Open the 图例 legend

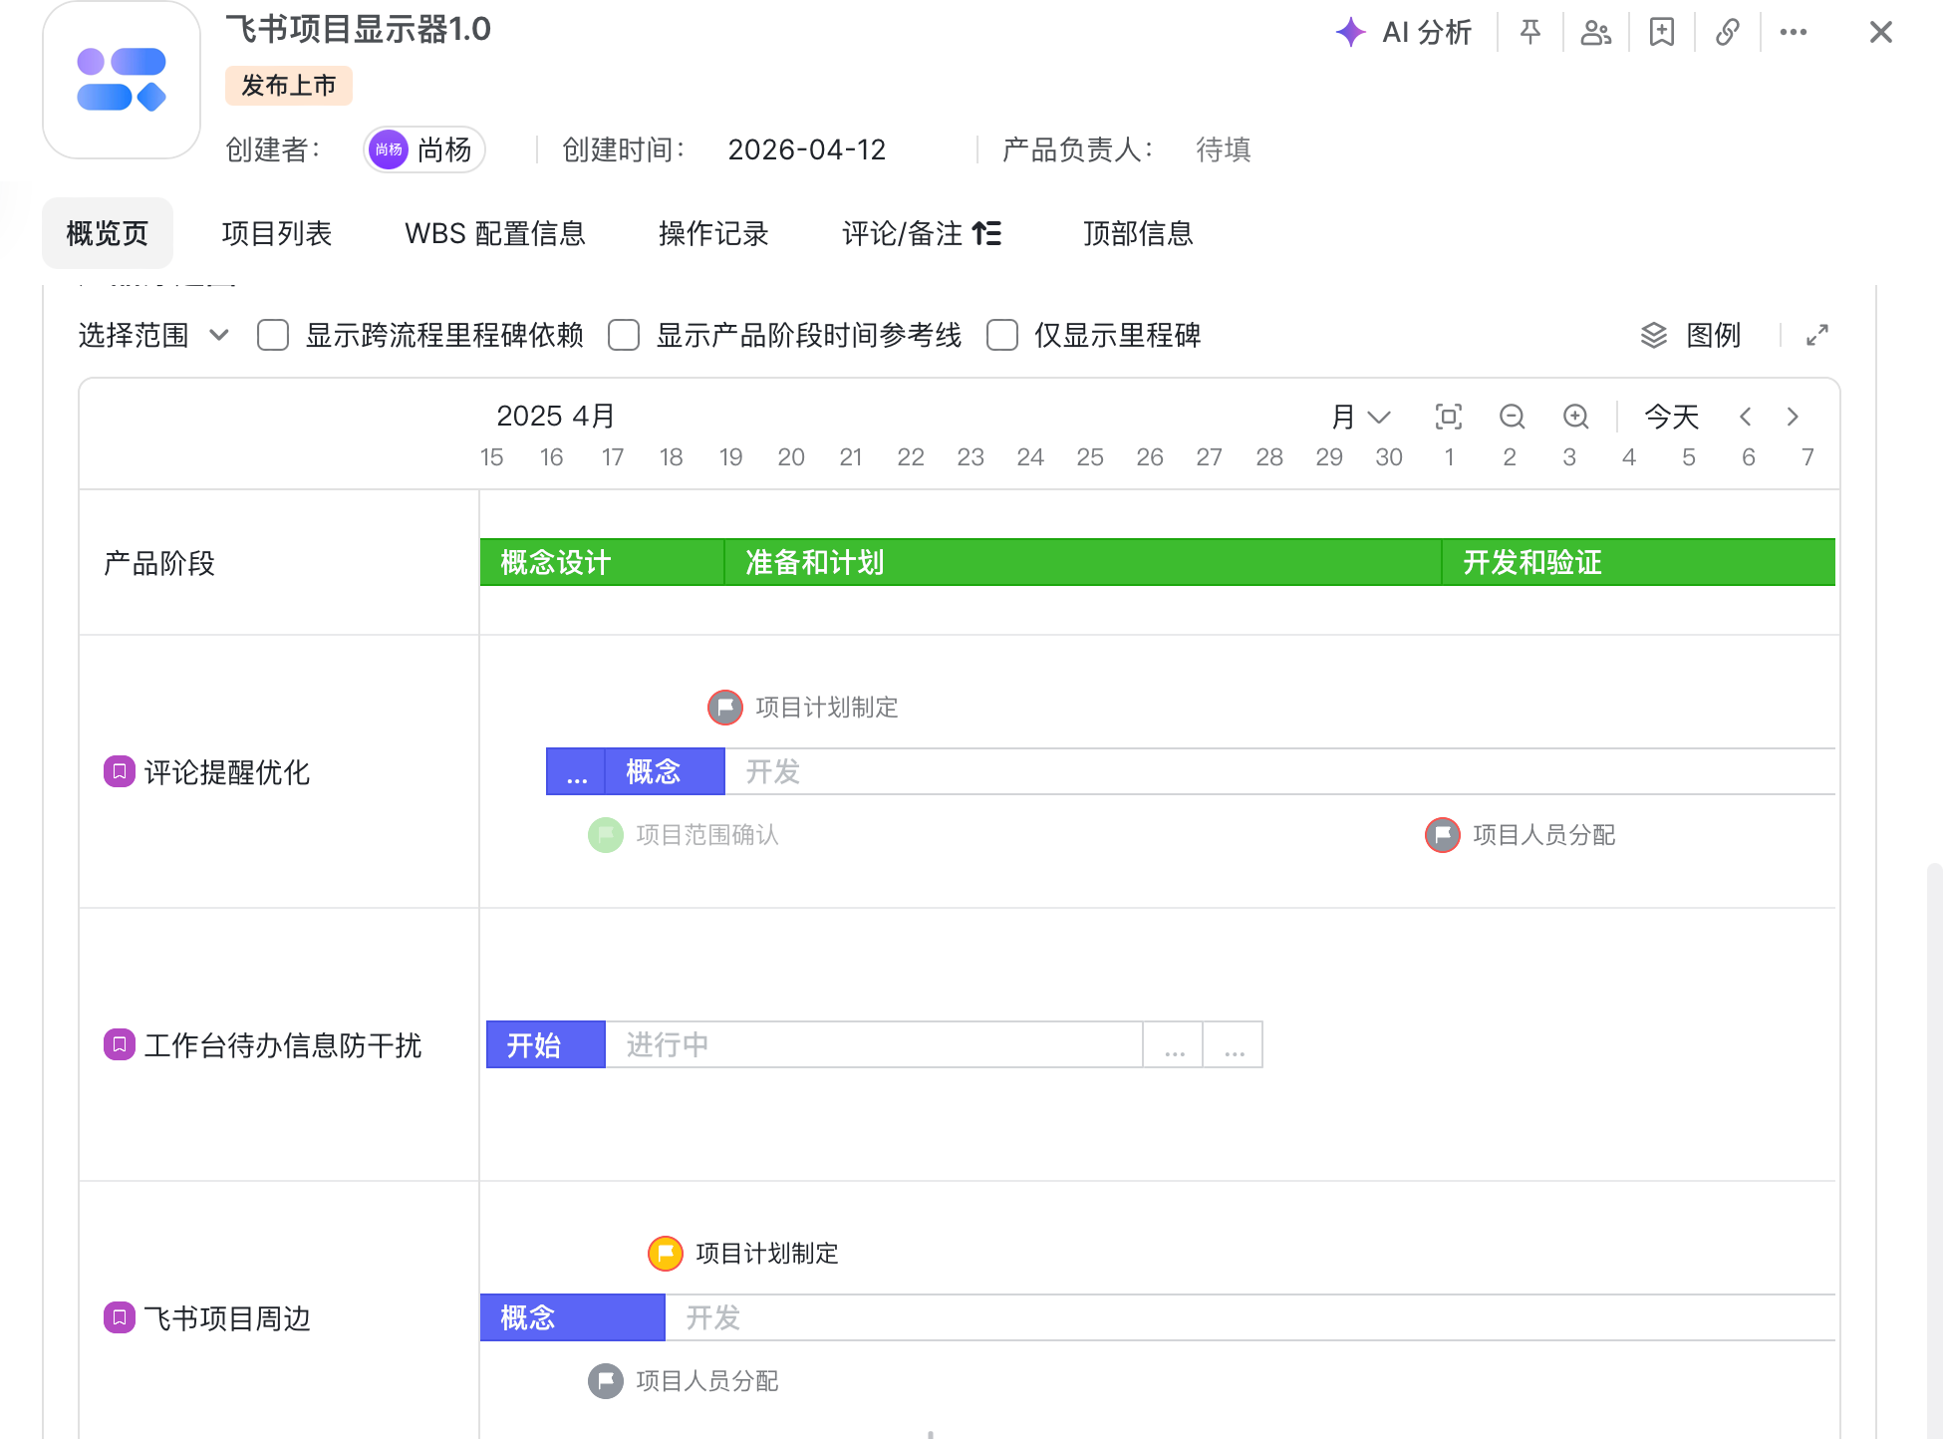pos(1690,335)
